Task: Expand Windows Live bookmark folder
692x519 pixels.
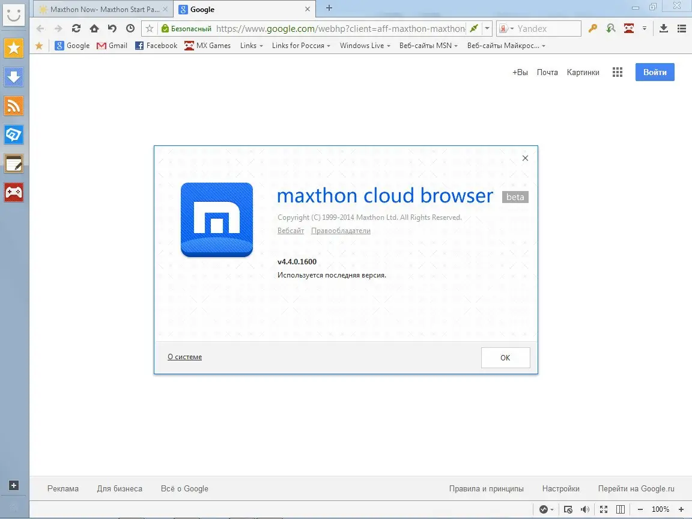Action: coord(365,46)
